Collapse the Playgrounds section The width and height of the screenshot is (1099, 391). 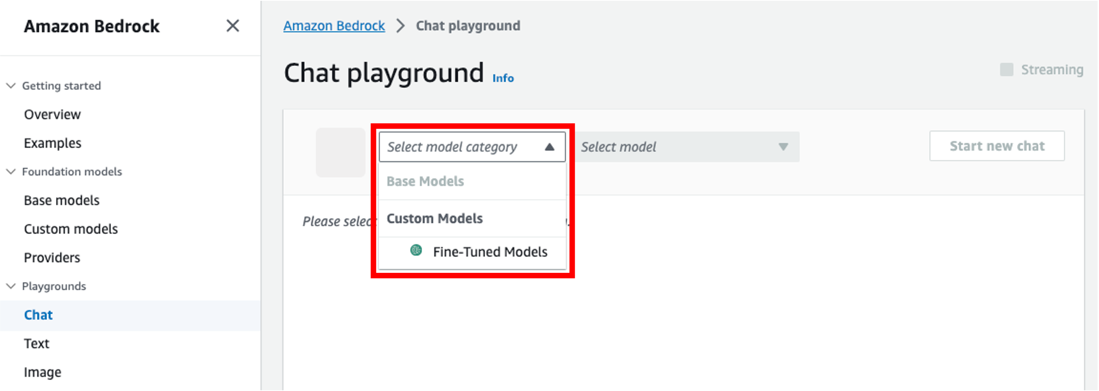pyautogui.click(x=11, y=286)
